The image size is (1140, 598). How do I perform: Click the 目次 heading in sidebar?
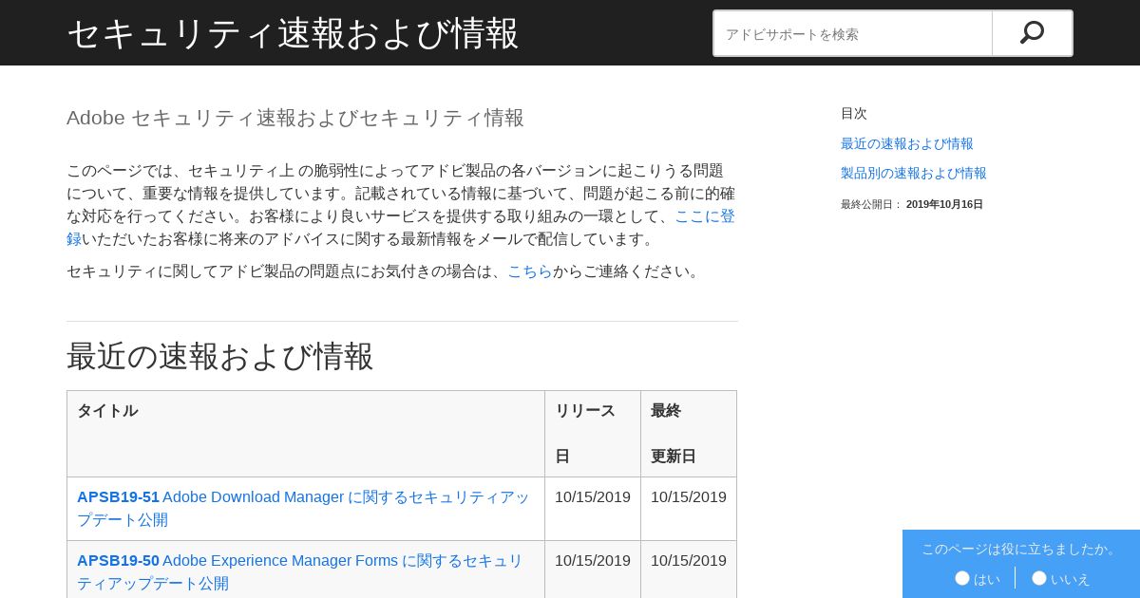click(x=854, y=113)
